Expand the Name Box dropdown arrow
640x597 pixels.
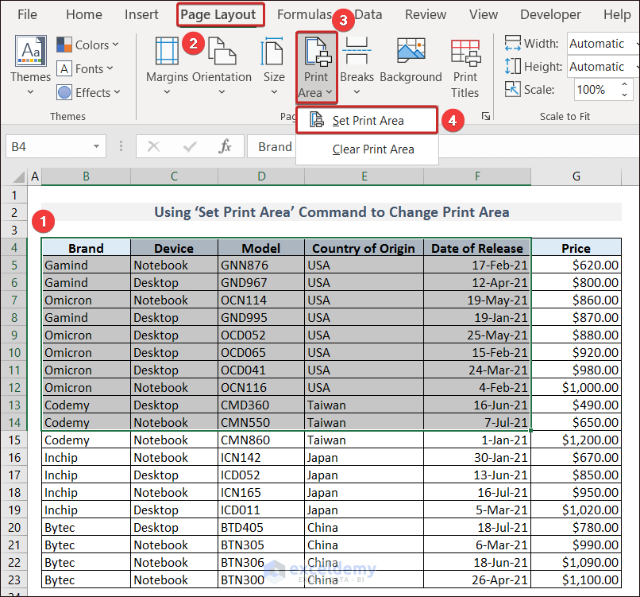tap(96, 147)
